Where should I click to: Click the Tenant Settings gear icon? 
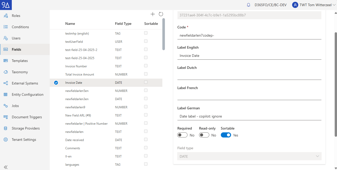pos(6,140)
